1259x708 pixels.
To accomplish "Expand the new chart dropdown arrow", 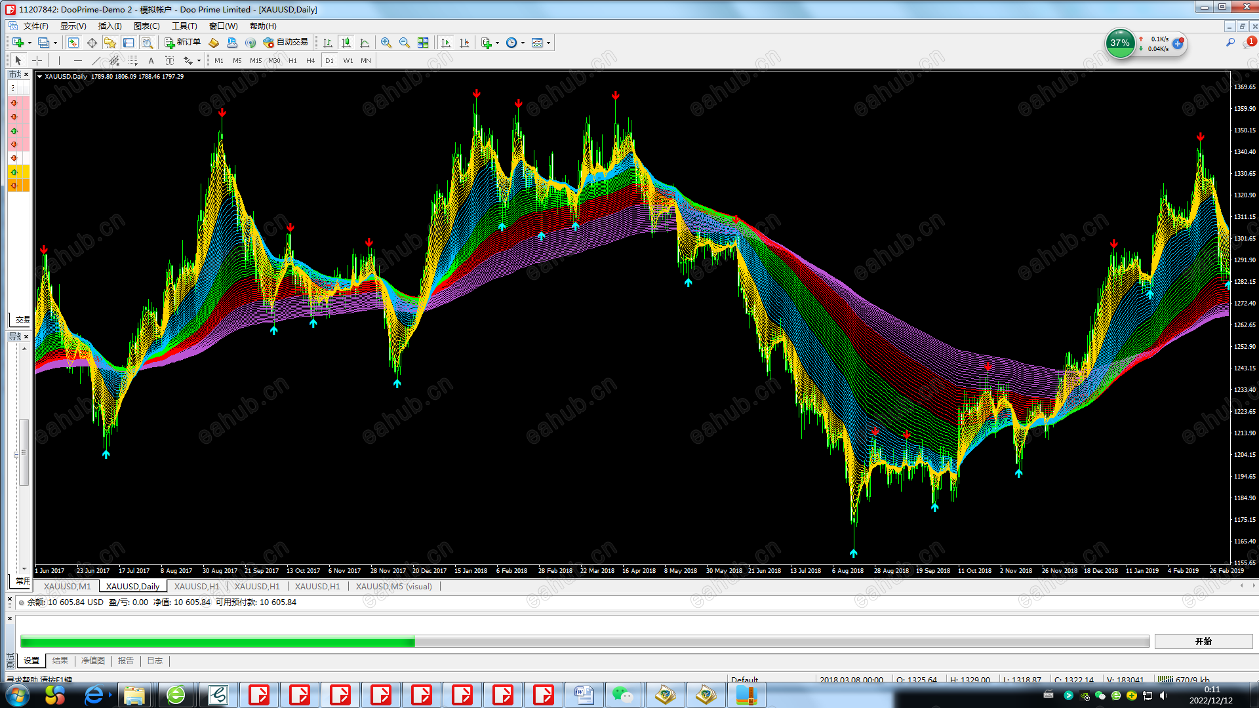I will click(x=30, y=43).
